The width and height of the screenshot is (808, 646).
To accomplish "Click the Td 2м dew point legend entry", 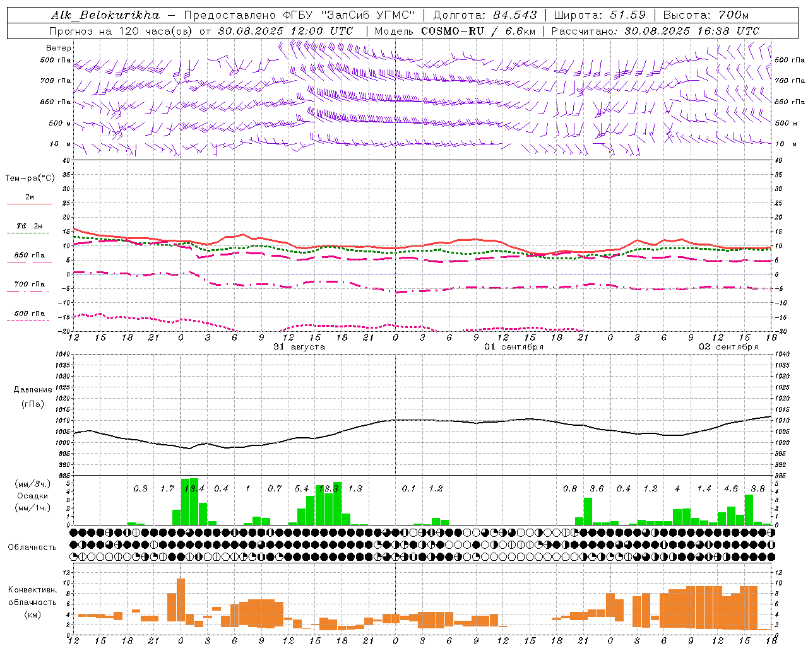I will (x=30, y=226).
